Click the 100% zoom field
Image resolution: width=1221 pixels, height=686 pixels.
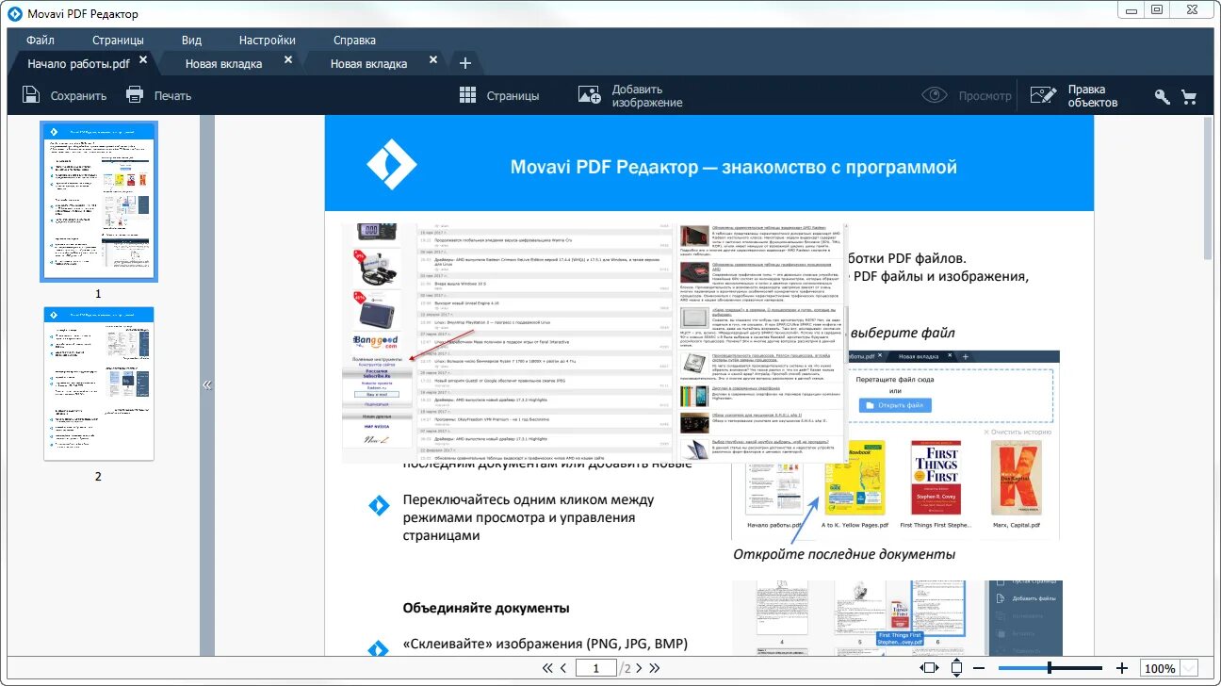[x=1159, y=668]
